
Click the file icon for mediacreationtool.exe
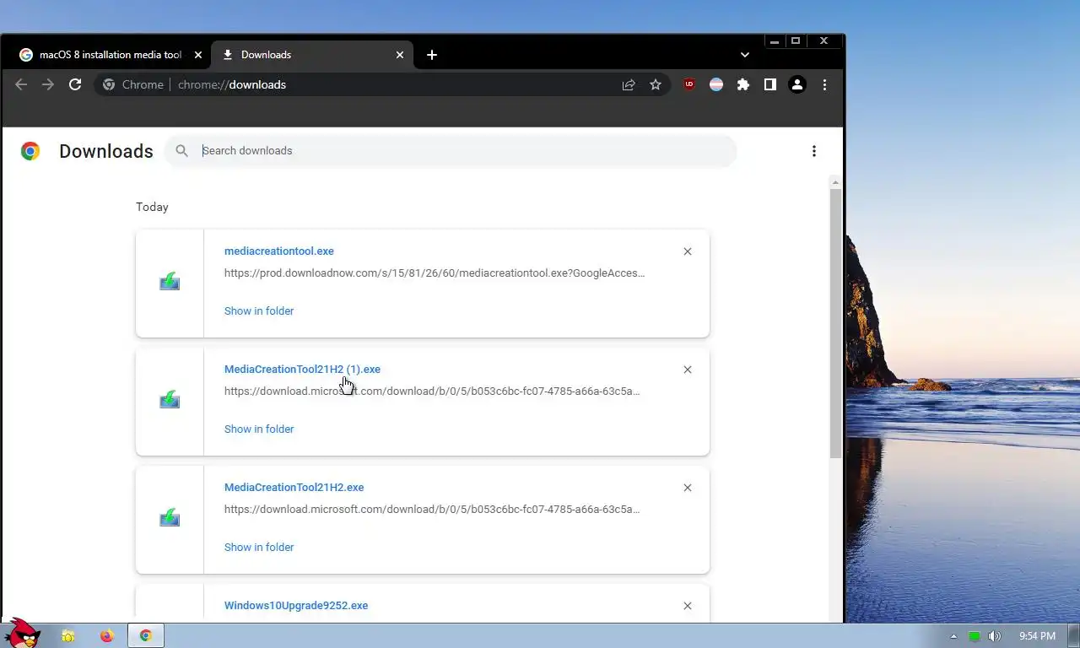point(170,282)
